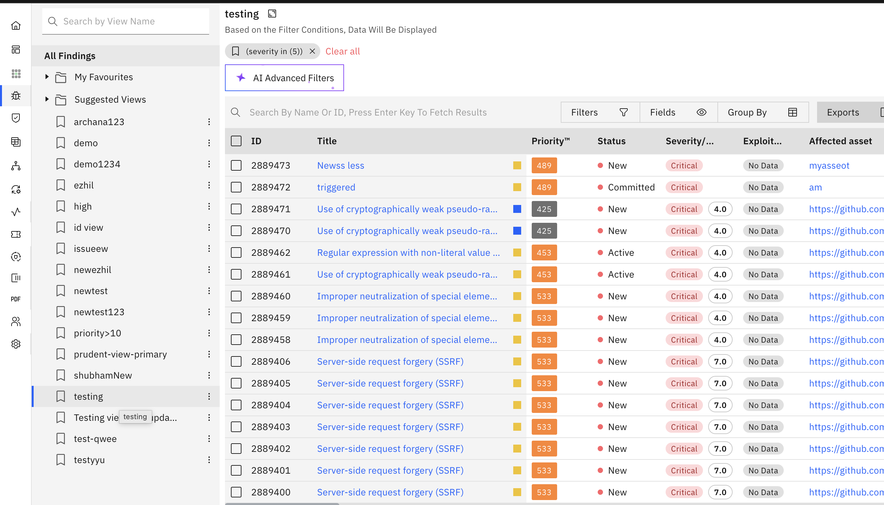Image resolution: width=884 pixels, height=505 pixels.
Task: Tick the checkbox for finding 2889462
Action: (x=236, y=252)
